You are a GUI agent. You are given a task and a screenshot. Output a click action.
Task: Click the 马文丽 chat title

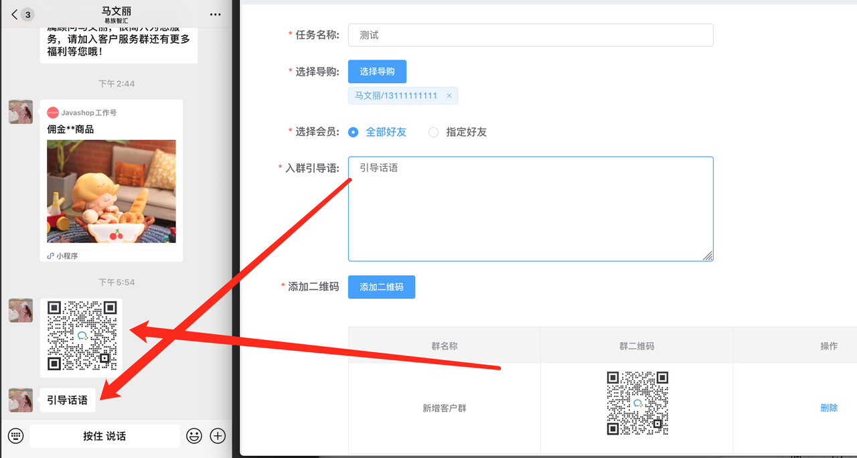(116, 11)
